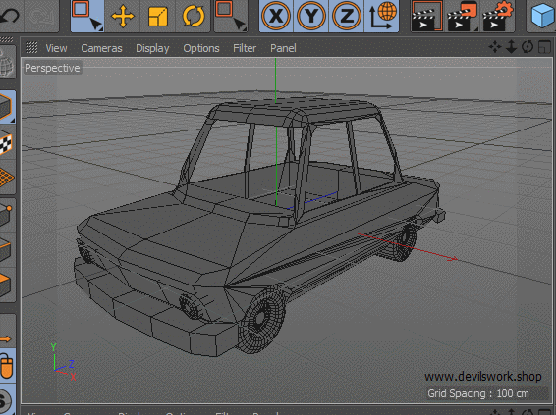Toggle the active viewport maximize icon
Image resolution: width=556 pixels, height=415 pixels.
click(544, 47)
